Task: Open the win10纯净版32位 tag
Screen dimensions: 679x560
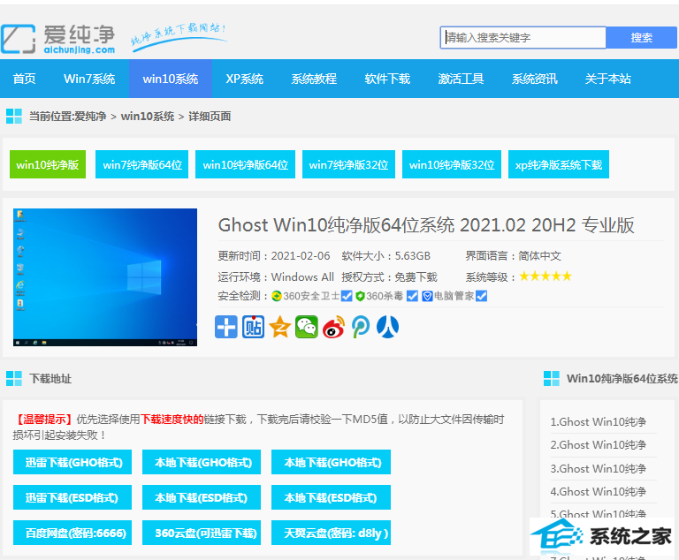Action: [452, 164]
